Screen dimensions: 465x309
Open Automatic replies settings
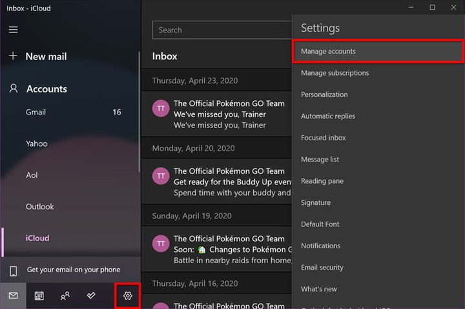click(327, 116)
